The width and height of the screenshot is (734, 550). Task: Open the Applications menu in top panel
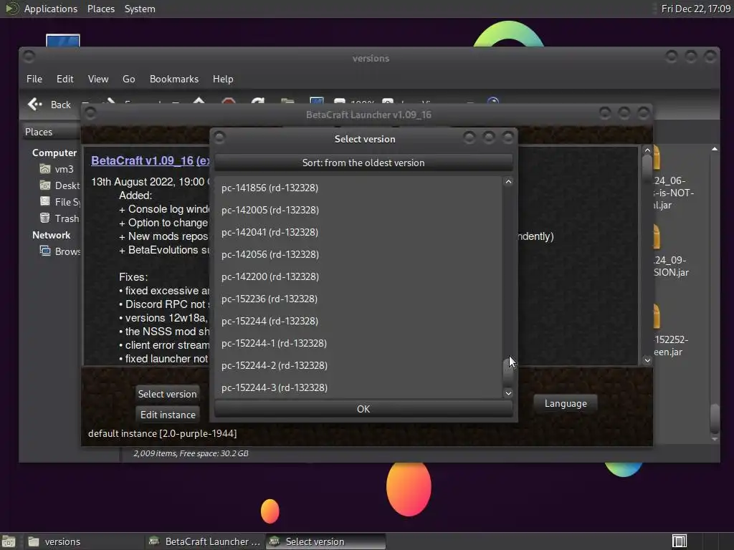[x=51, y=9]
